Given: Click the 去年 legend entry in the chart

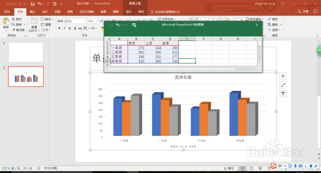Looking at the screenshot, I should [x=193, y=147].
